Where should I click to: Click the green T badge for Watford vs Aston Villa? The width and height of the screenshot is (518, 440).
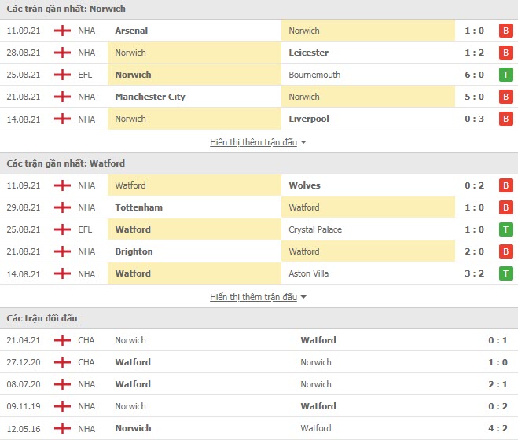[x=505, y=273]
